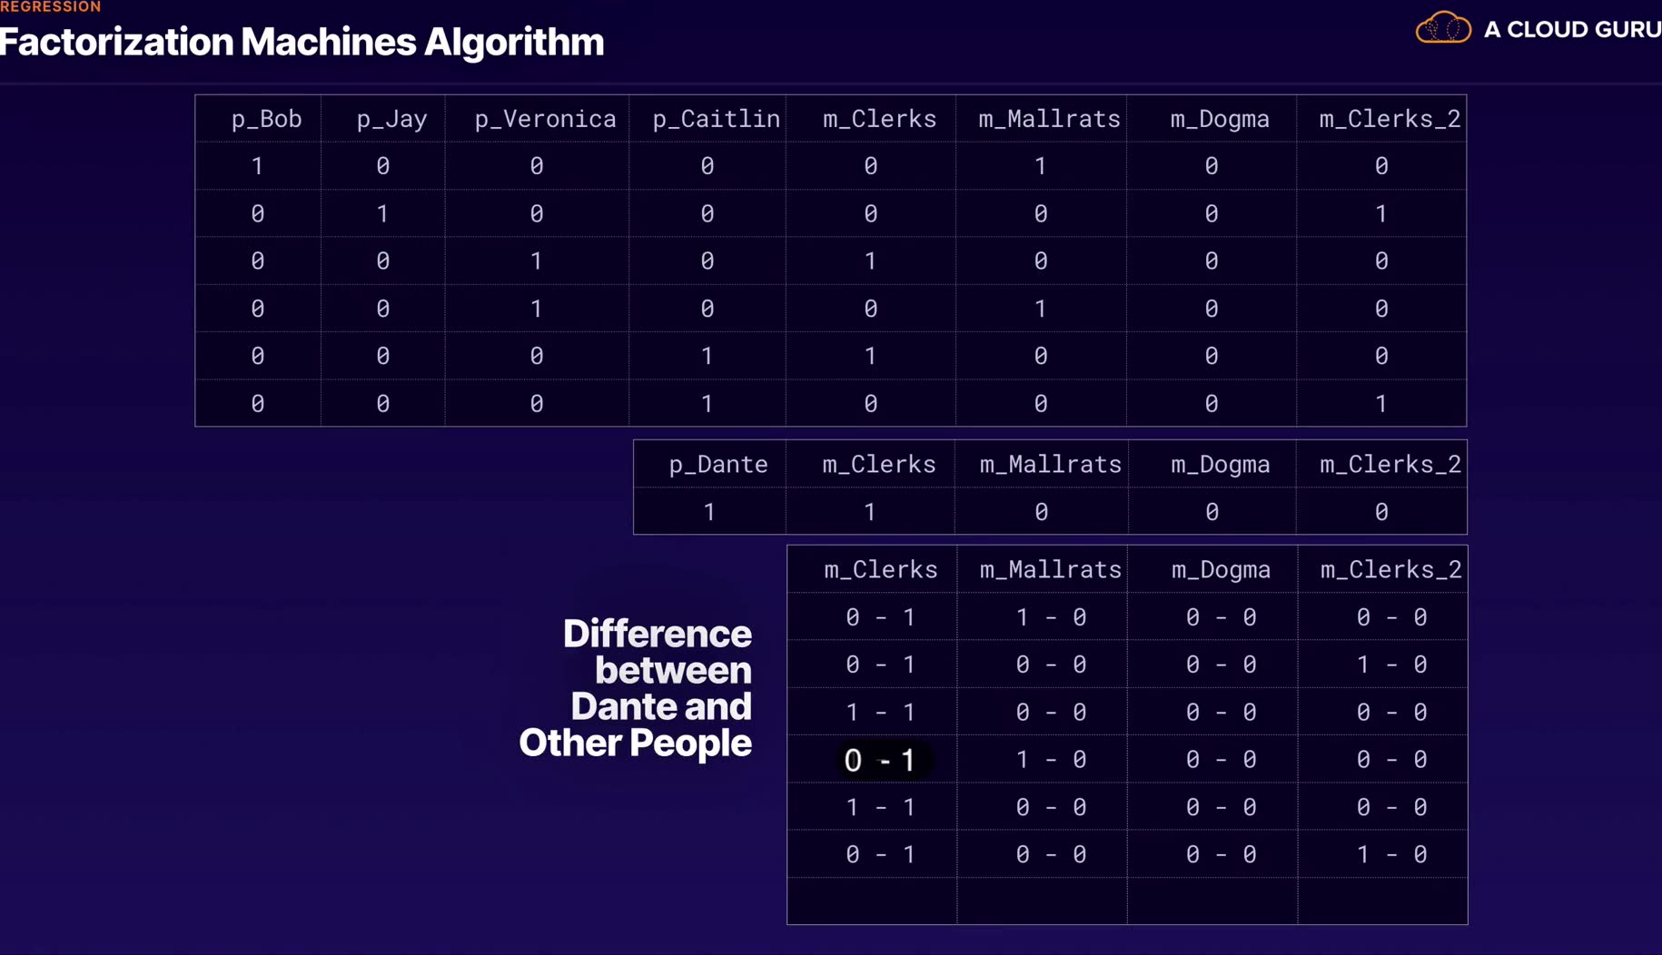Select the Factorization Machines Algorithm slide title
This screenshot has height=955, width=1662.
[x=302, y=43]
